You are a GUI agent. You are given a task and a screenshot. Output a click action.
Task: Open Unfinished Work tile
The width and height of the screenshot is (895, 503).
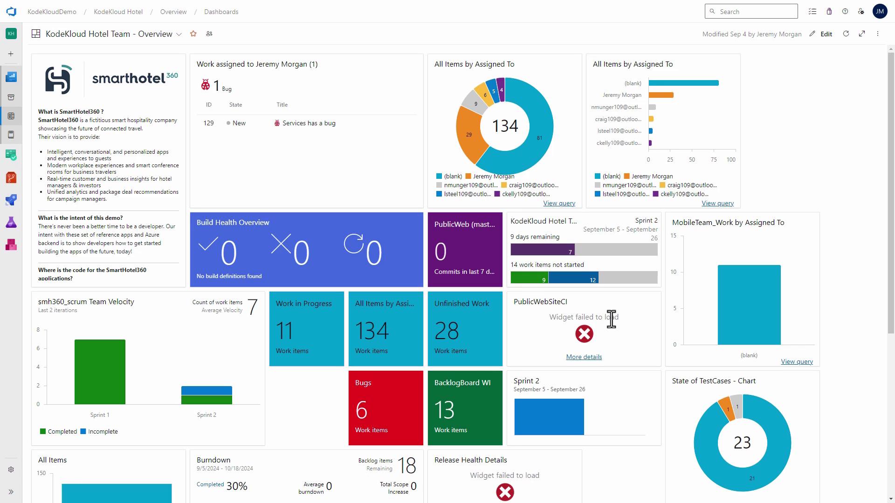coord(465,329)
